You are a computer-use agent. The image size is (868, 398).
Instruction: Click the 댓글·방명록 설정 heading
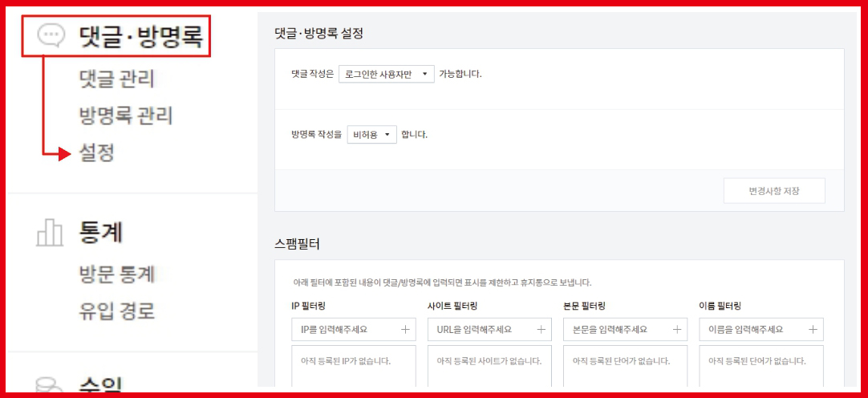pyautogui.click(x=318, y=33)
